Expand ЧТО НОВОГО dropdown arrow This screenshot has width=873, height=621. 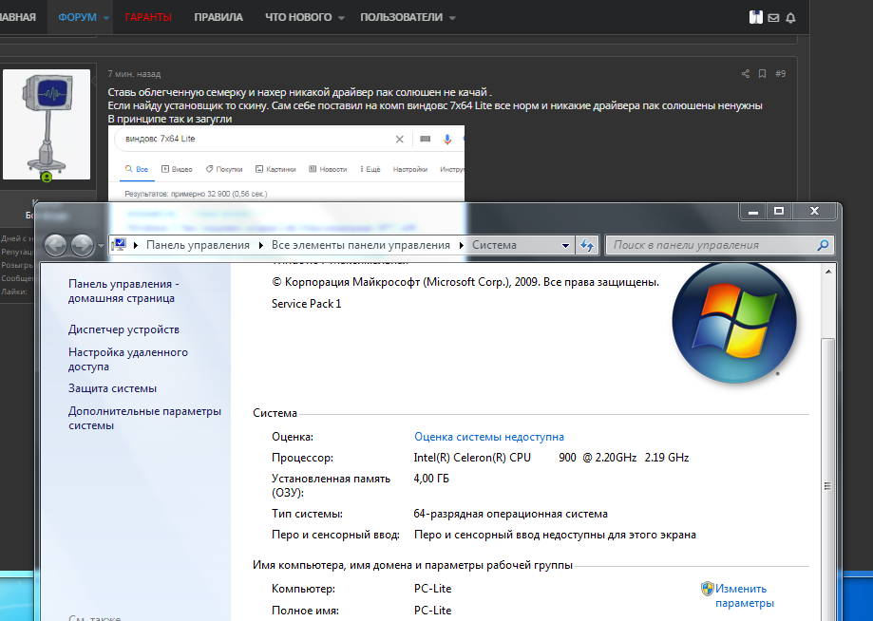[341, 18]
